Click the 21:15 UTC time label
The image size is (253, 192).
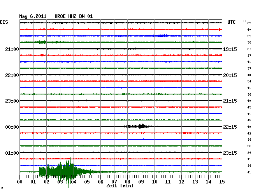tap(230, 101)
